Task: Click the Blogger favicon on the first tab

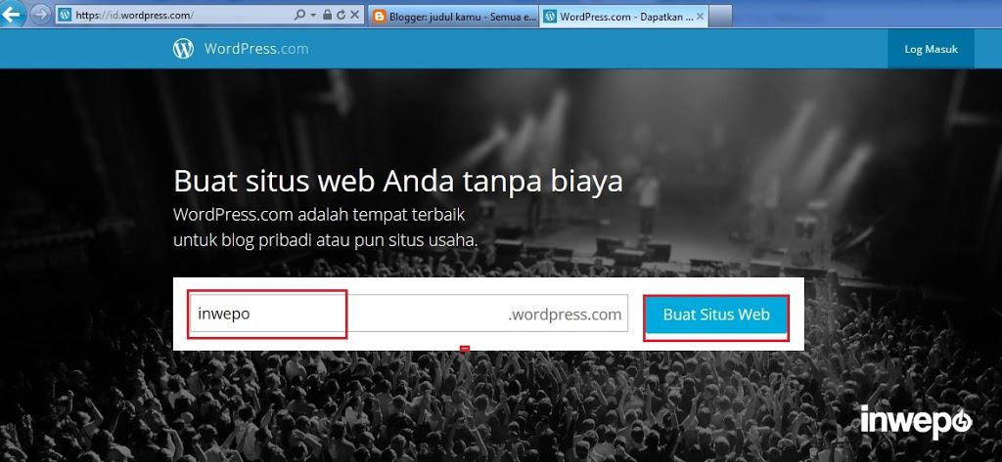Action: pos(380,17)
